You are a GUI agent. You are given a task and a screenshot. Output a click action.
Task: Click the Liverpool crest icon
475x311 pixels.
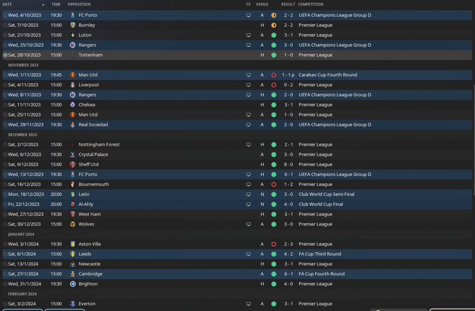(x=73, y=85)
